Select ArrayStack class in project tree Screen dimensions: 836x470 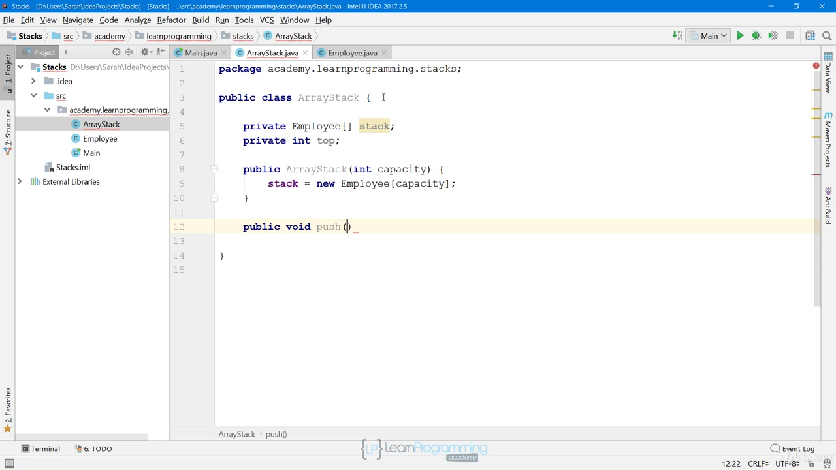tap(101, 124)
